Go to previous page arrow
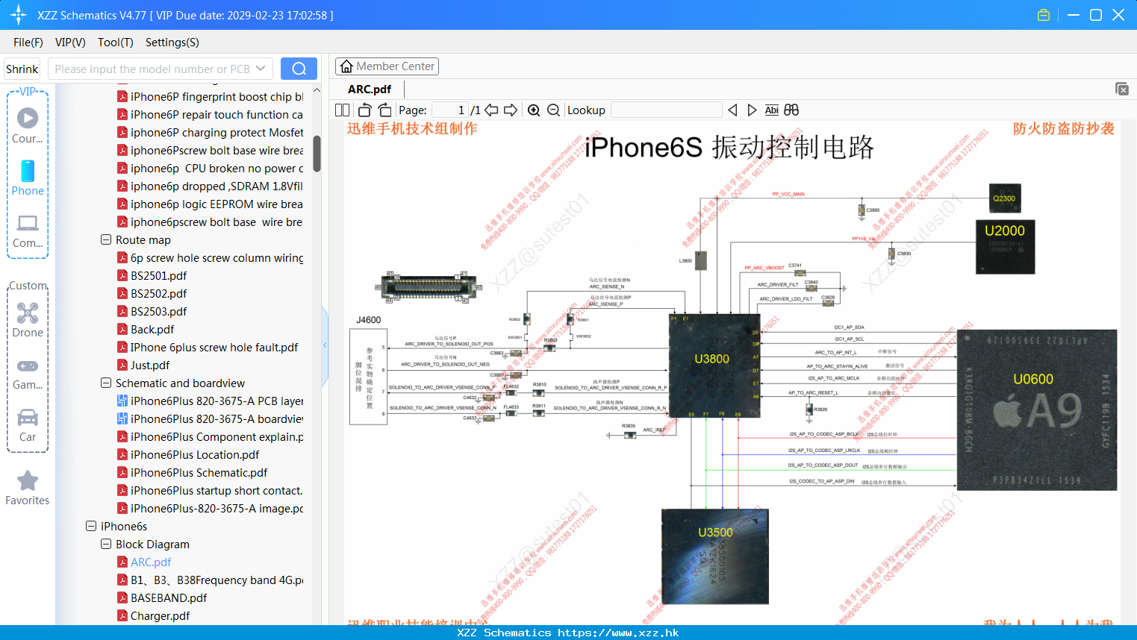1137x640 pixels. coord(491,110)
